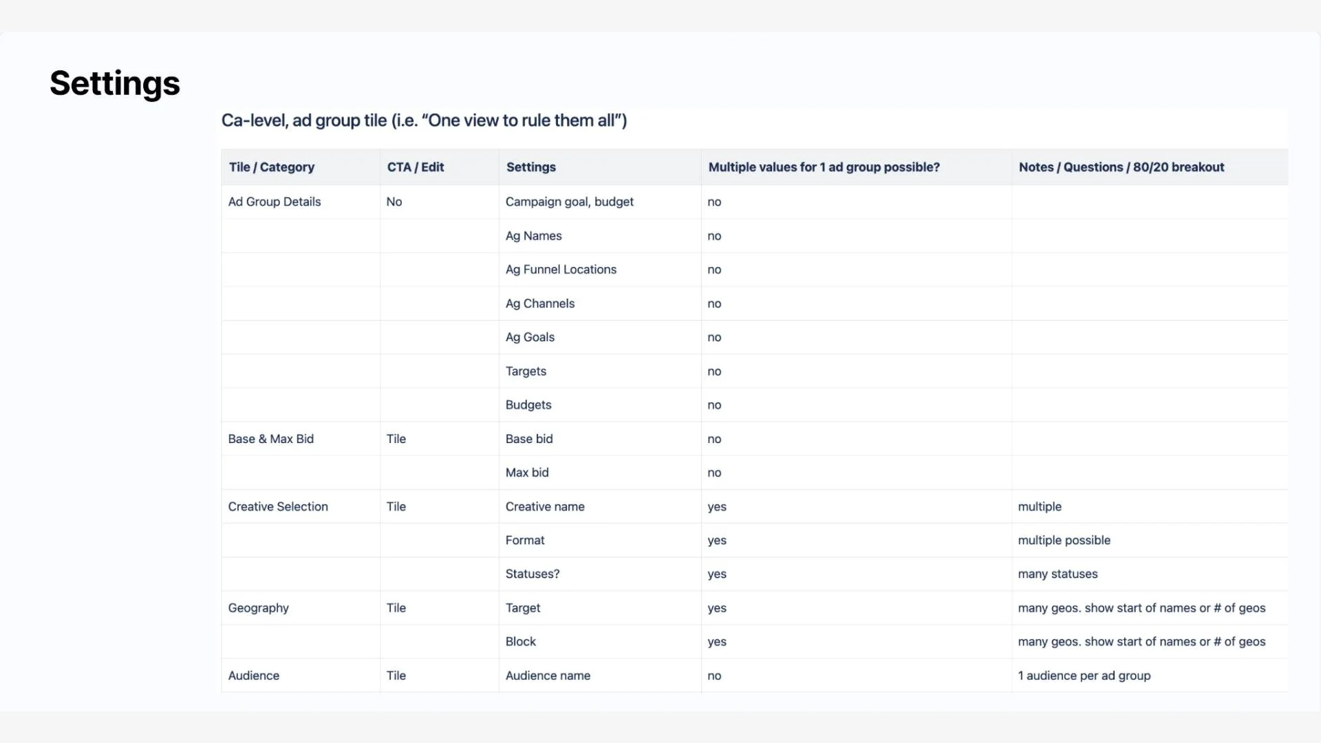
Task: Click the Notes / Questions column header
Action: (x=1121, y=167)
